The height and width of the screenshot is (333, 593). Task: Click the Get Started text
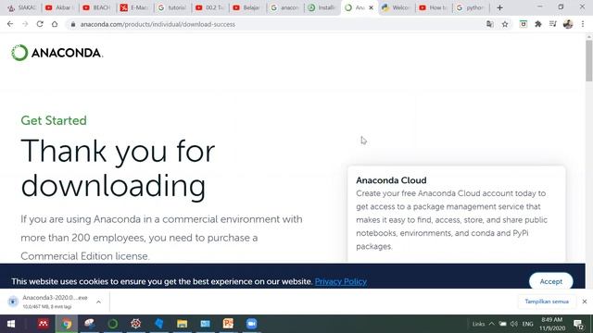pyautogui.click(x=54, y=120)
